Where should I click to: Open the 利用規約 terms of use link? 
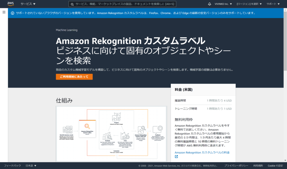pyautogui.click(x=258, y=166)
